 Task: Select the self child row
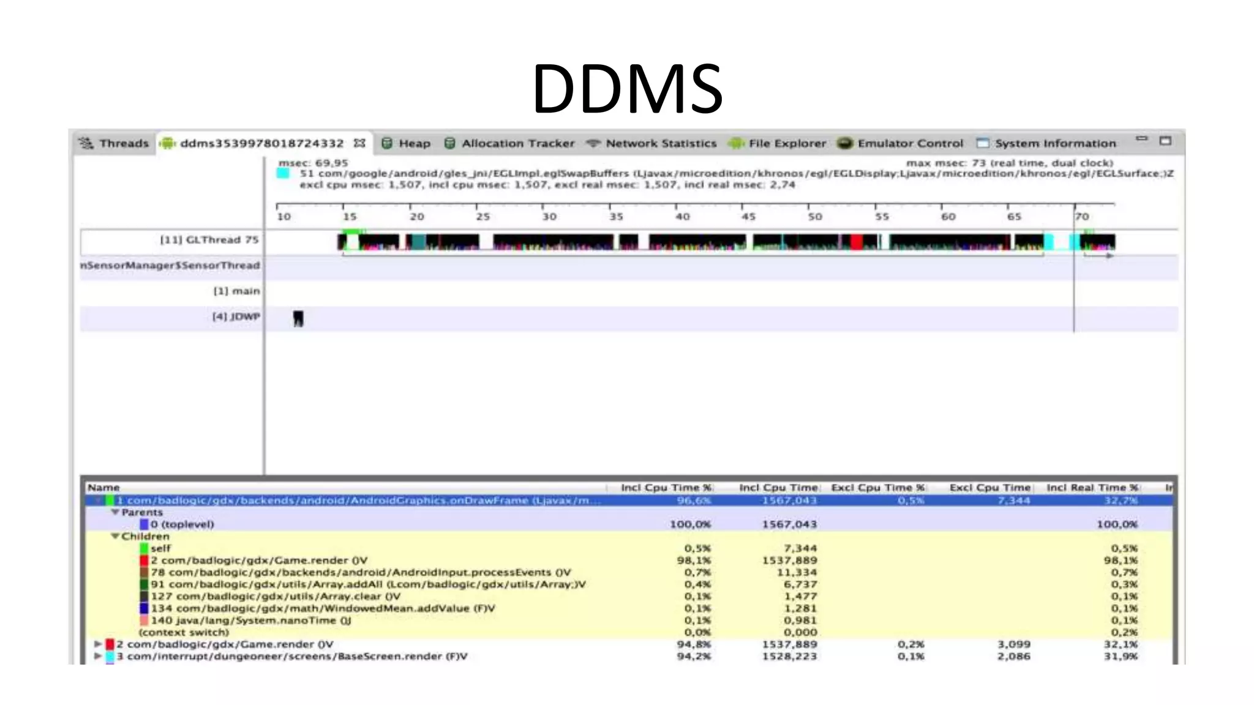629,548
